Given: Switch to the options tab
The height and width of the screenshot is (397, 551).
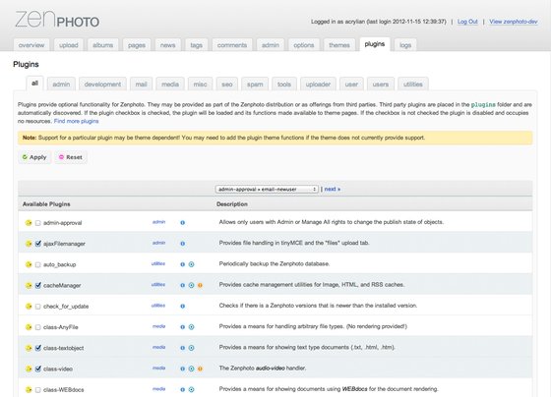Looking at the screenshot, I should [x=304, y=45].
